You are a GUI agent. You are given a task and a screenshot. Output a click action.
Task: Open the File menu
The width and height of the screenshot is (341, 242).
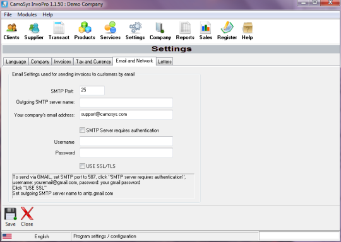(x=8, y=14)
